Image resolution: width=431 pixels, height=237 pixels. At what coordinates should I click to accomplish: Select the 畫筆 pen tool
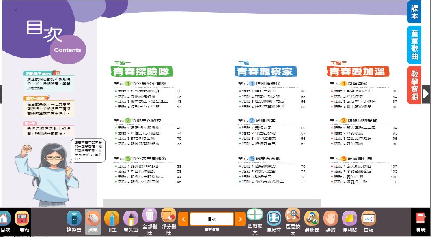click(112, 222)
